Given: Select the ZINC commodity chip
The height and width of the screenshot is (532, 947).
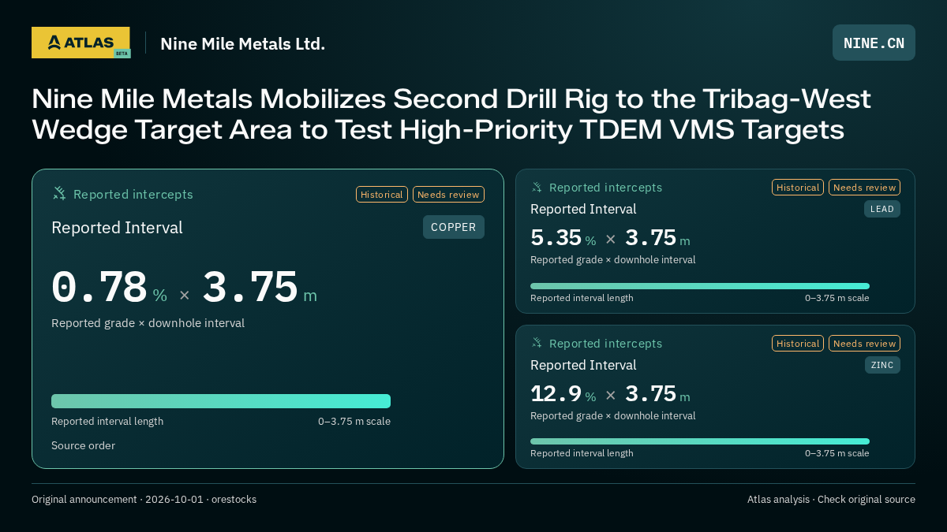Looking at the screenshot, I should pos(882,365).
